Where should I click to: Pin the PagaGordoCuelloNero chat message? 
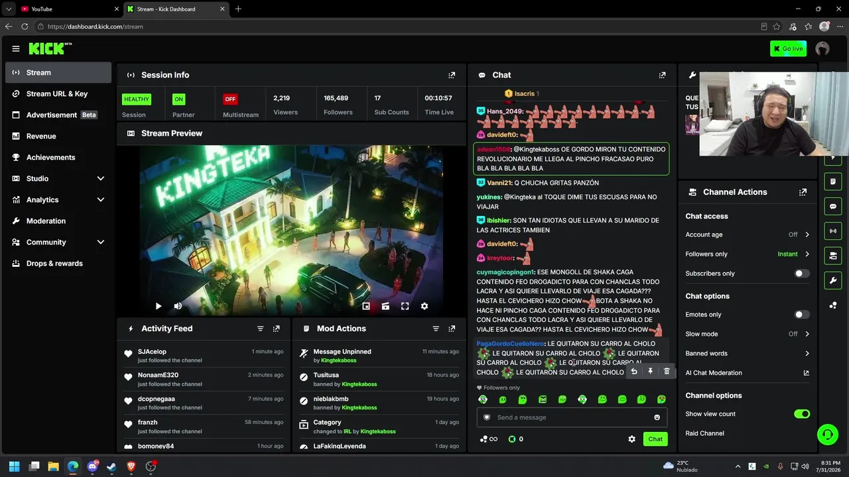(x=650, y=372)
